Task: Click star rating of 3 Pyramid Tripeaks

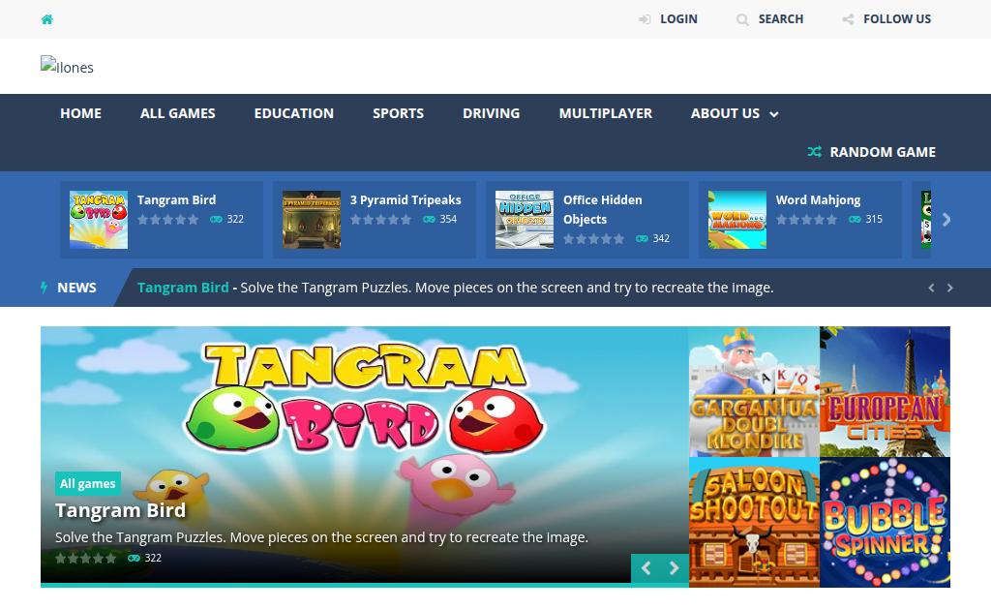Action: (x=381, y=220)
